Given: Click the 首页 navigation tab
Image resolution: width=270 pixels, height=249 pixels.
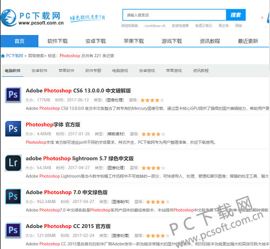Looking at the screenshot, I should tap(19, 41).
